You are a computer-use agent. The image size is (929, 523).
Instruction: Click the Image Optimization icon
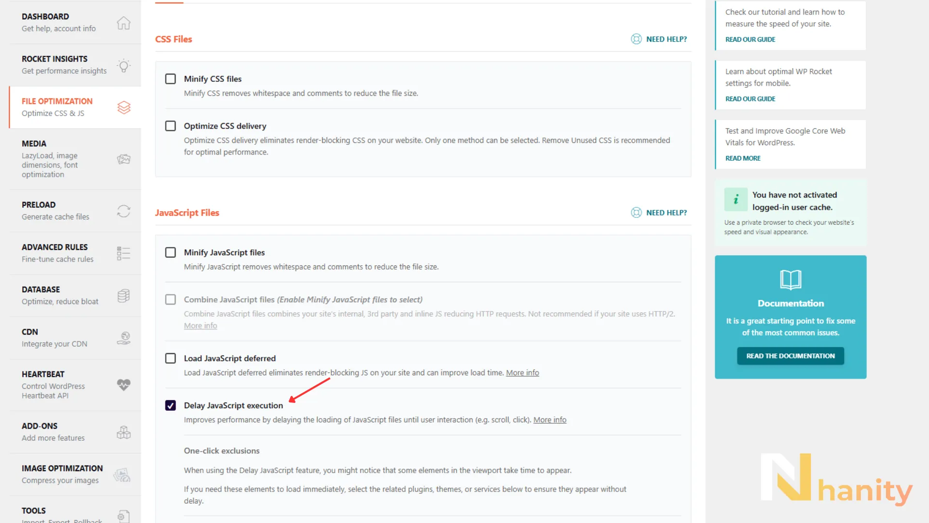(122, 475)
